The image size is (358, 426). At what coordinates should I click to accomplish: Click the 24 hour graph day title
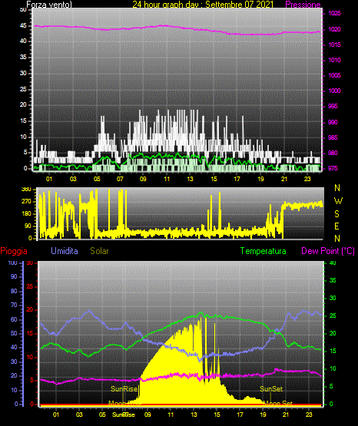pyautogui.click(x=203, y=5)
